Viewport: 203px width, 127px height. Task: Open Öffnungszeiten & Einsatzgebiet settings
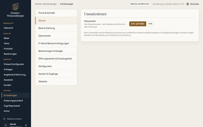(56, 59)
